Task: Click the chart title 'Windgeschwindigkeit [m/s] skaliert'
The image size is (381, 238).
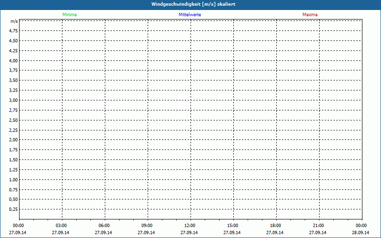Action: click(x=193, y=4)
